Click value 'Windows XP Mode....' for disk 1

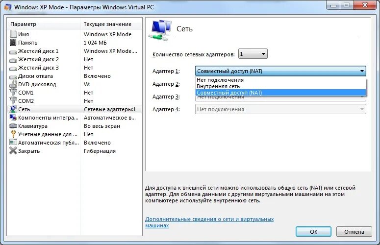click(110, 51)
